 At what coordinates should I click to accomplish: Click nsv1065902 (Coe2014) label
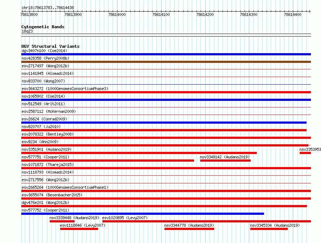click(x=43, y=96)
